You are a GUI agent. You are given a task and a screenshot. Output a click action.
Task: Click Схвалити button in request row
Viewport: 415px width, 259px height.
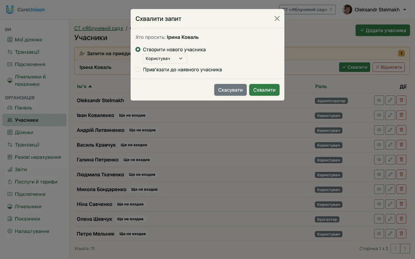(355, 67)
